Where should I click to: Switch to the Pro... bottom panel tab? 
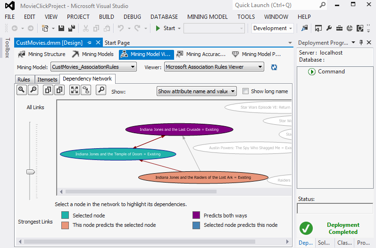363,243
